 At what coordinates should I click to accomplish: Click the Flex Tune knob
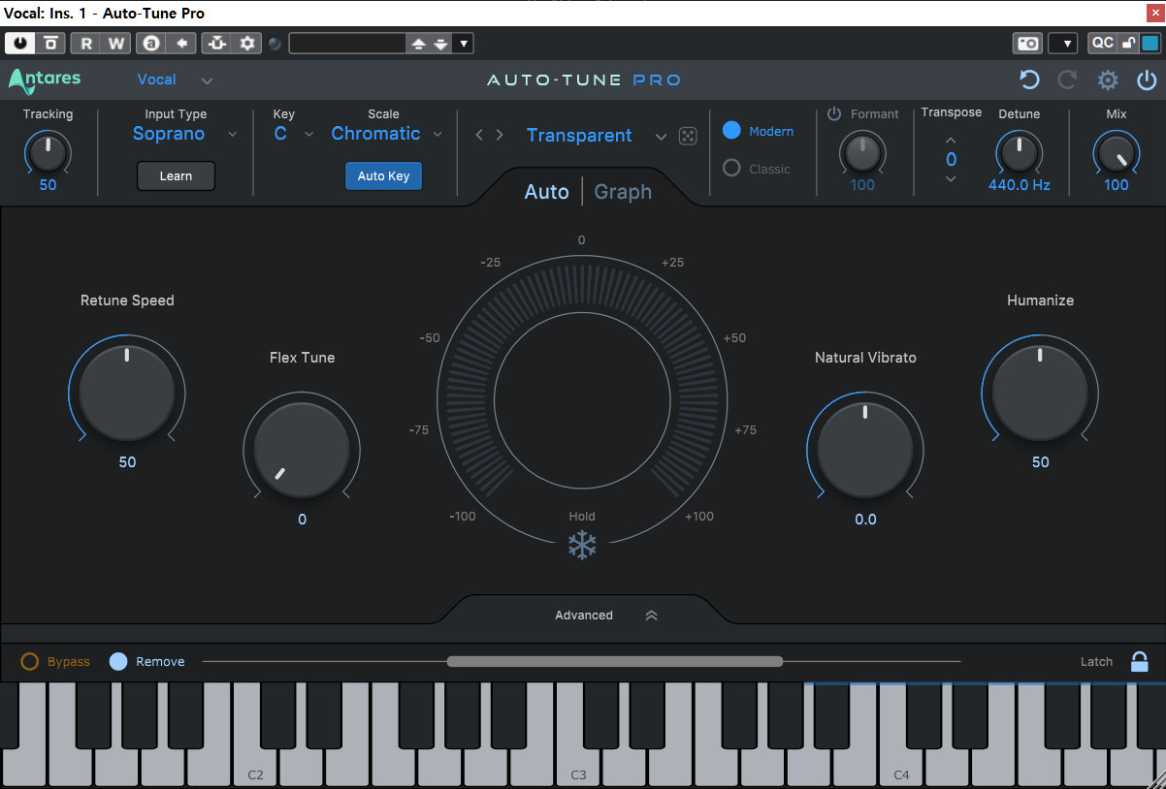302,448
